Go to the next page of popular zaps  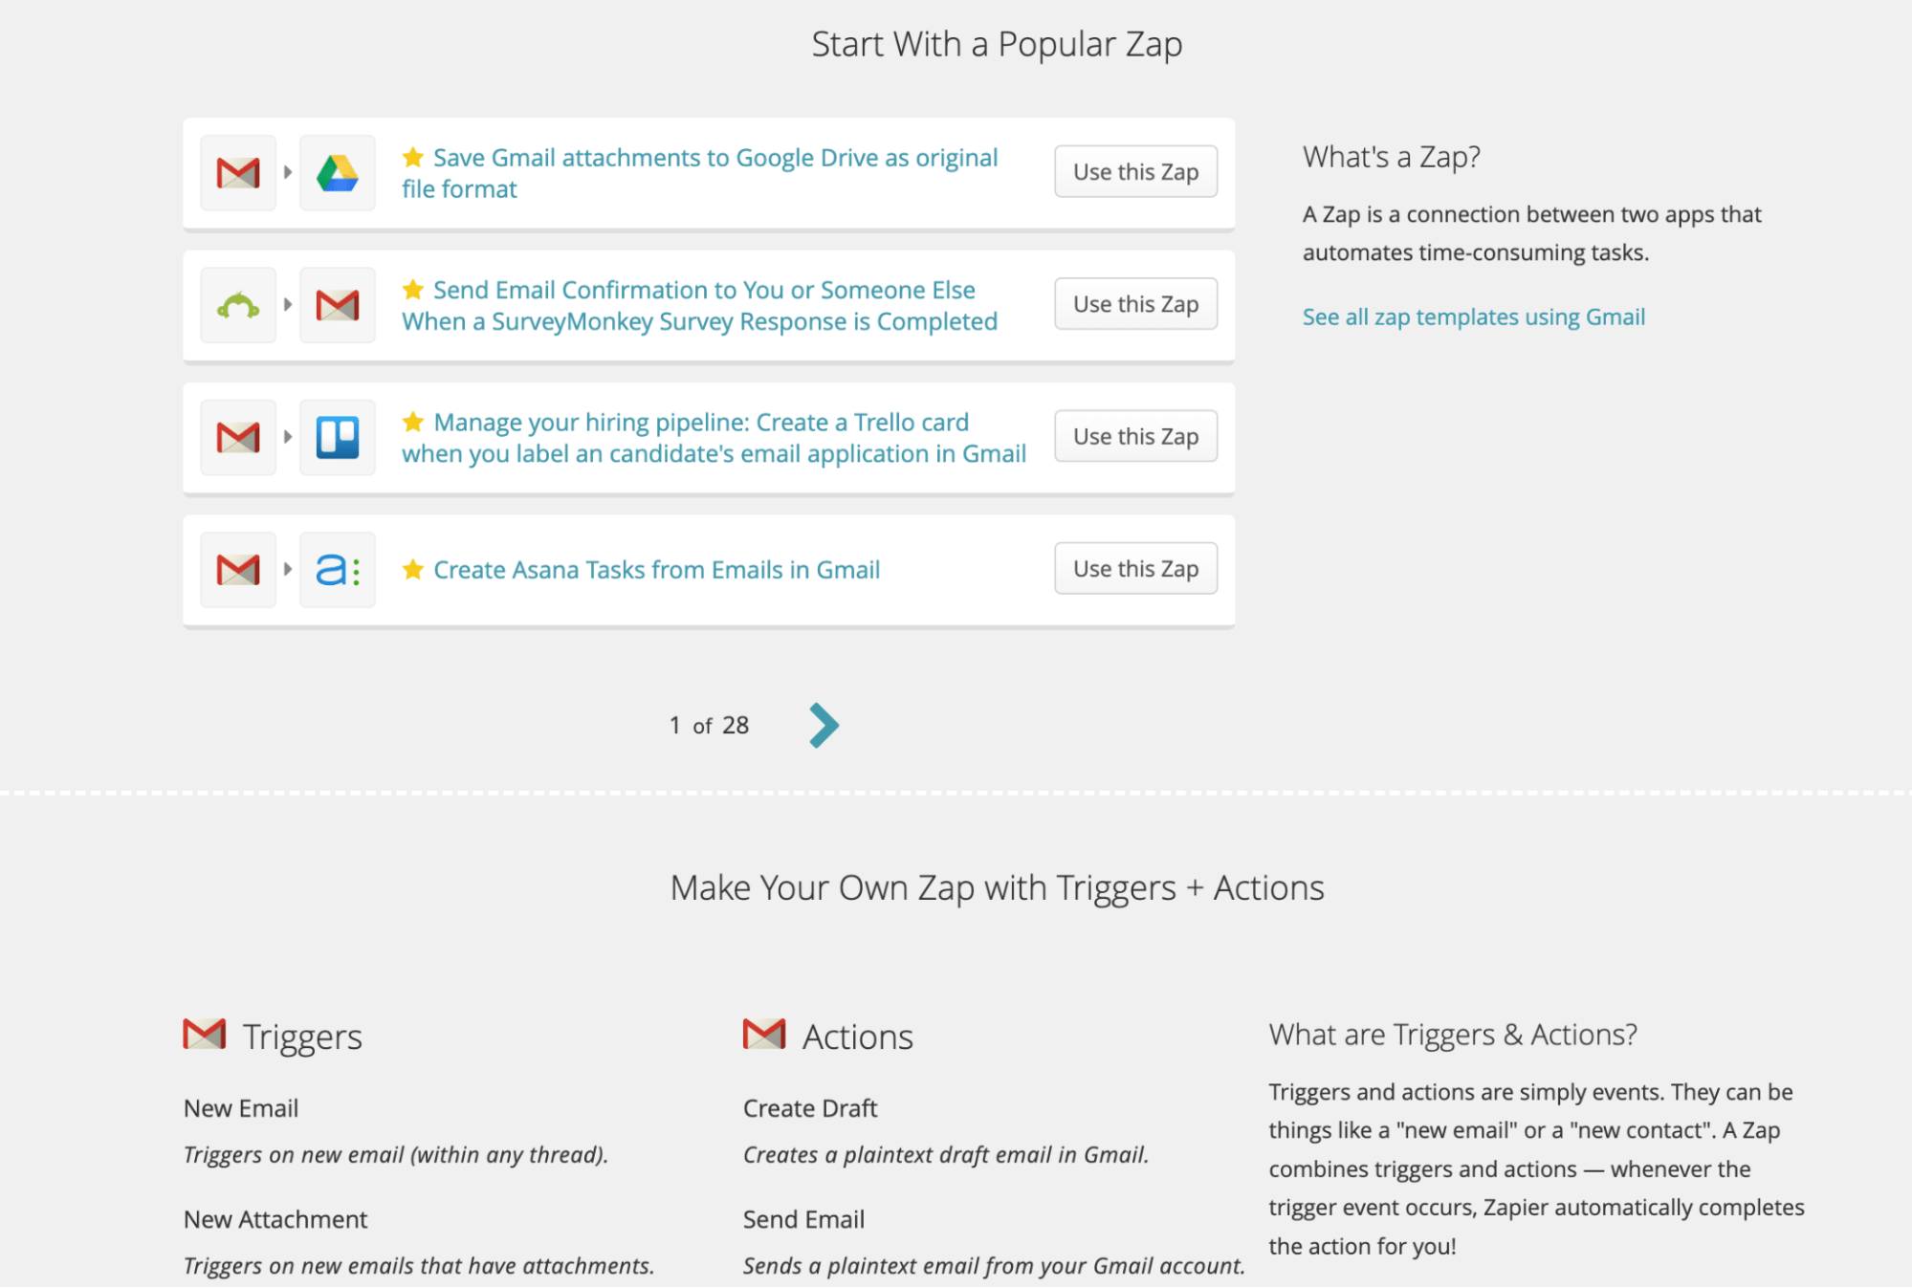coord(823,725)
